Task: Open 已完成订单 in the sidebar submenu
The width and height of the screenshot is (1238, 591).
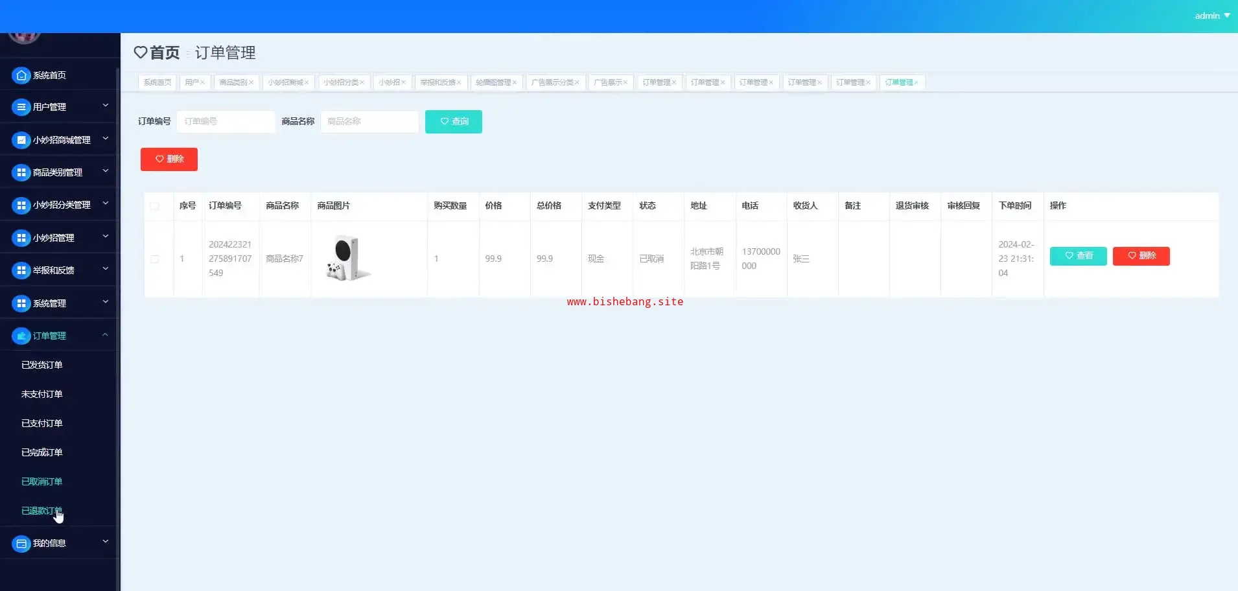Action: click(42, 452)
